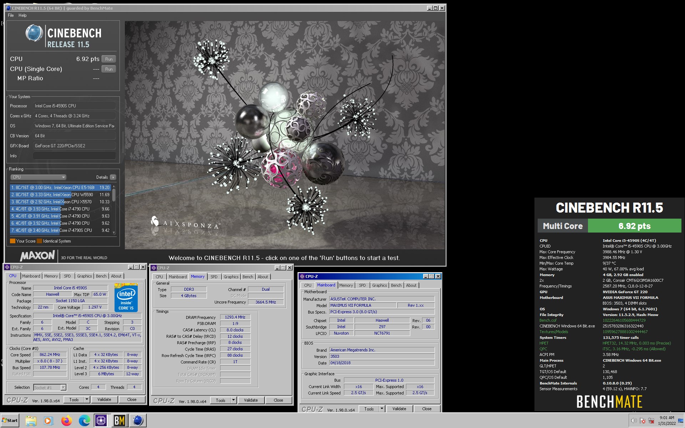Open the Action Center flag icon
The height and width of the screenshot is (428, 685).
tap(643, 421)
